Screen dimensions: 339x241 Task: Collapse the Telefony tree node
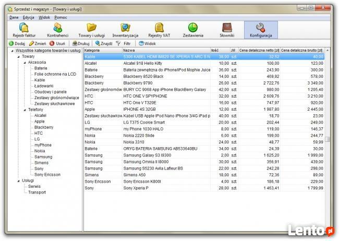[23, 110]
